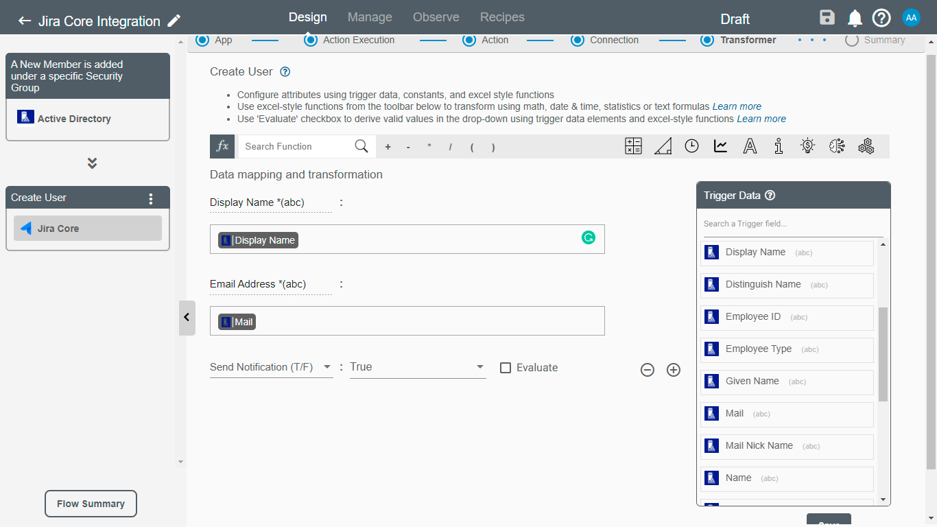Open the Send Notification (T/F) attribute dropdown

[271, 368]
